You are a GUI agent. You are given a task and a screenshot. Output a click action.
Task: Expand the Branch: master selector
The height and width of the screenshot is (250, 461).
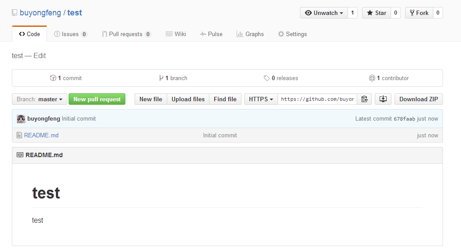tap(40, 99)
